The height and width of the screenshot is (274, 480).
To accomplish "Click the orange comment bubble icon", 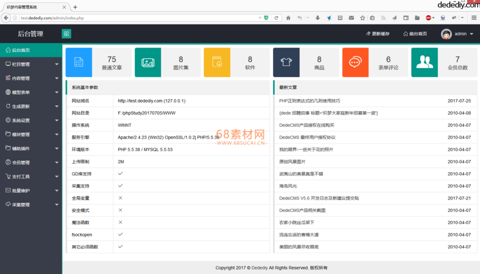I will pyautogui.click(x=355, y=62).
